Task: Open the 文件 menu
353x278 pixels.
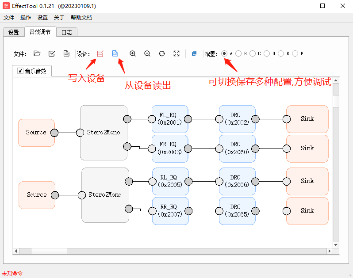Action: pyautogui.click(x=9, y=18)
